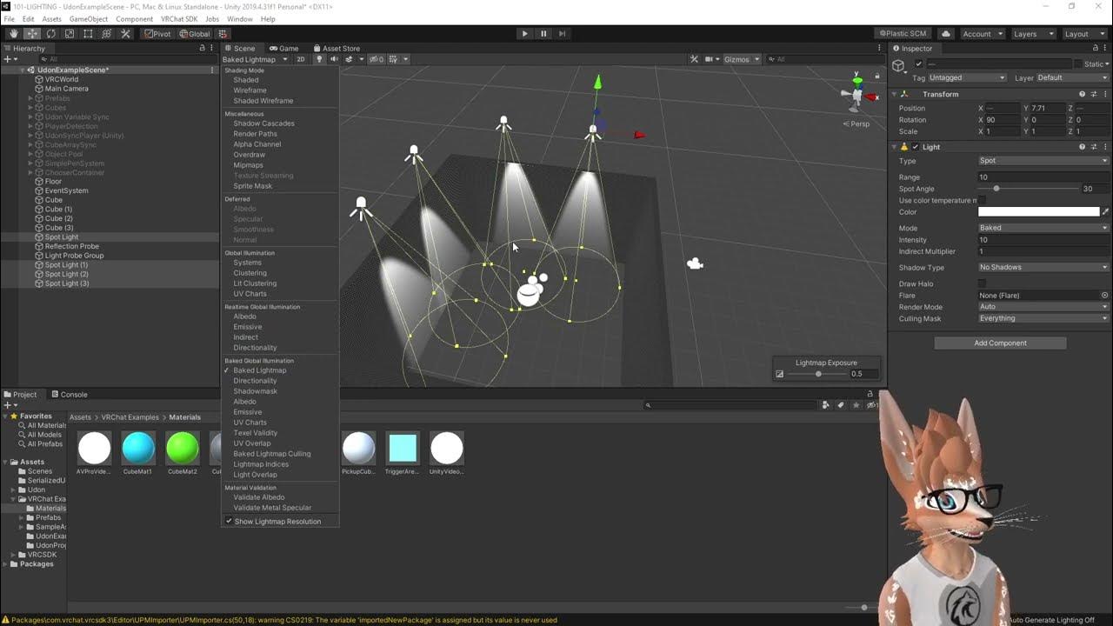
Task: Toggle the Static checkbox
Action: coord(1078,64)
